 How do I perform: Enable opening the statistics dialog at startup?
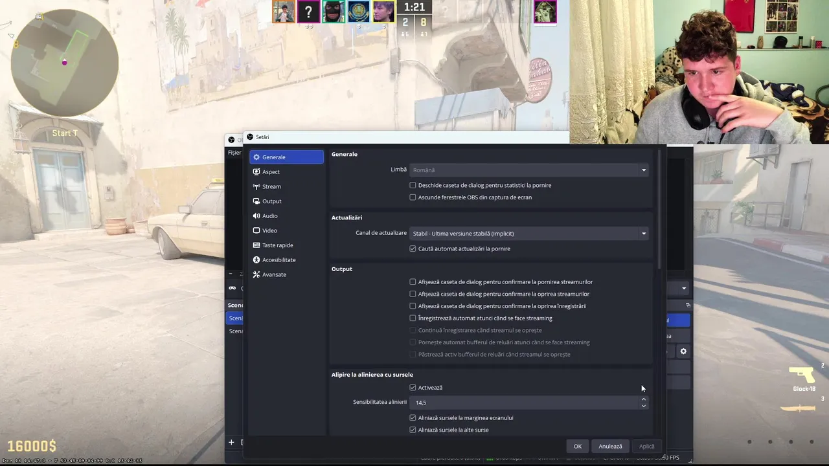tap(413, 185)
